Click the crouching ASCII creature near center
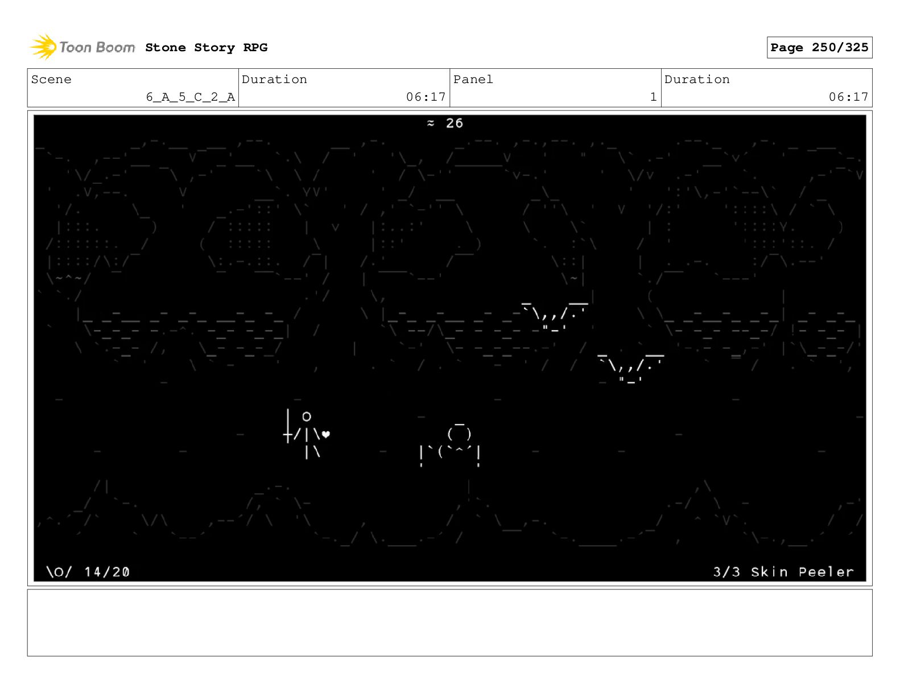The image size is (900, 697). pyautogui.click(x=450, y=445)
